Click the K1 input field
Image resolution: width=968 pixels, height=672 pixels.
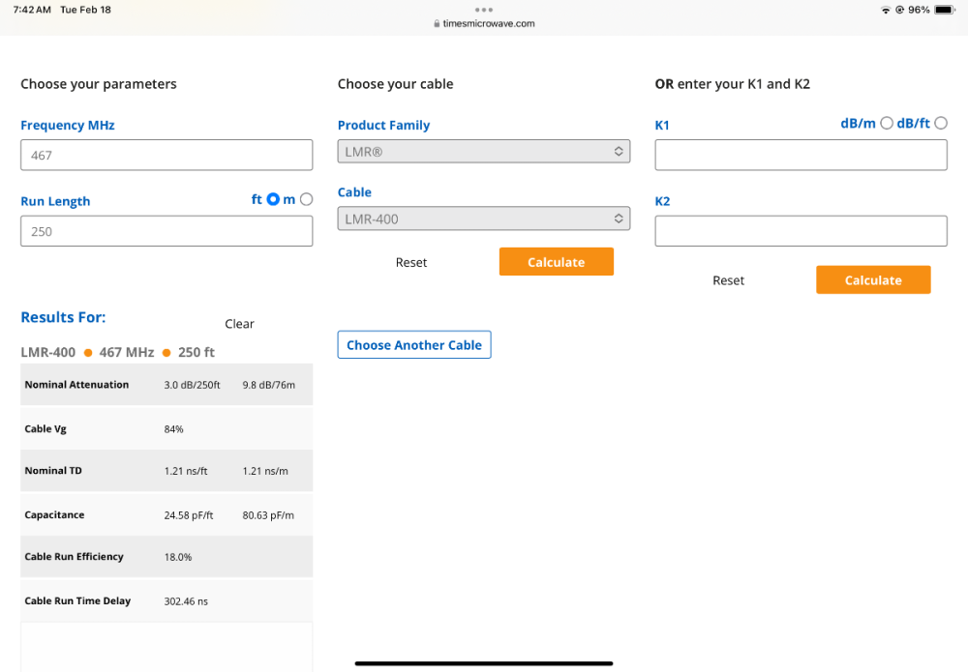[x=801, y=155]
